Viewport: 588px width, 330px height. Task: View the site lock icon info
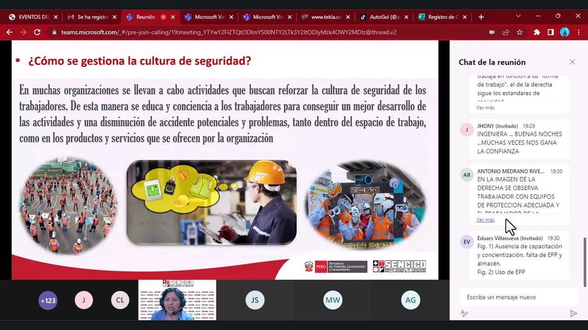click(54, 32)
